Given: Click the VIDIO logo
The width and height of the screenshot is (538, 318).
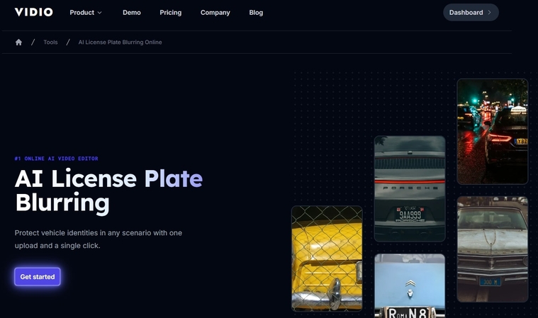Looking at the screenshot, I should tap(33, 12).
